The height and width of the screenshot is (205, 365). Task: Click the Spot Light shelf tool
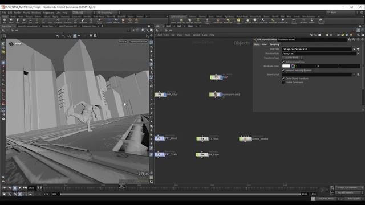[189, 21]
